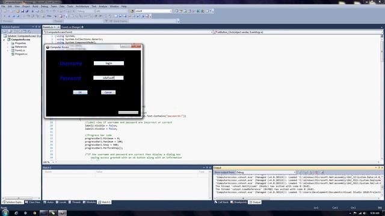Switch to Locals tab
This screenshot has height=216, width=385.
[61, 202]
